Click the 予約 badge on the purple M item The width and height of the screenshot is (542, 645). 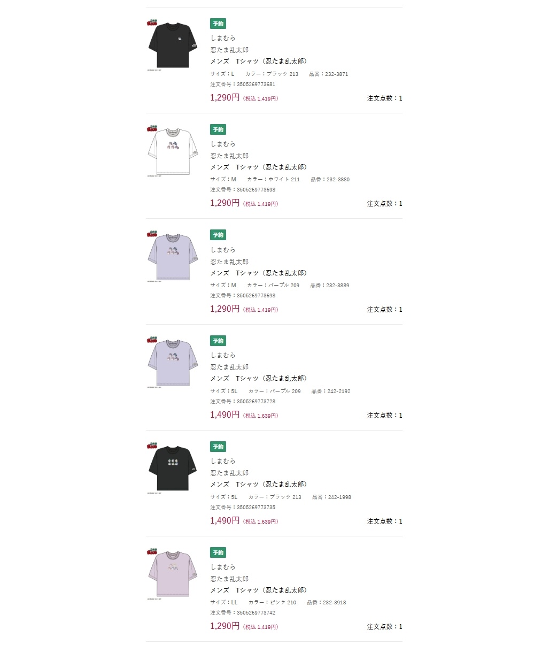point(218,235)
